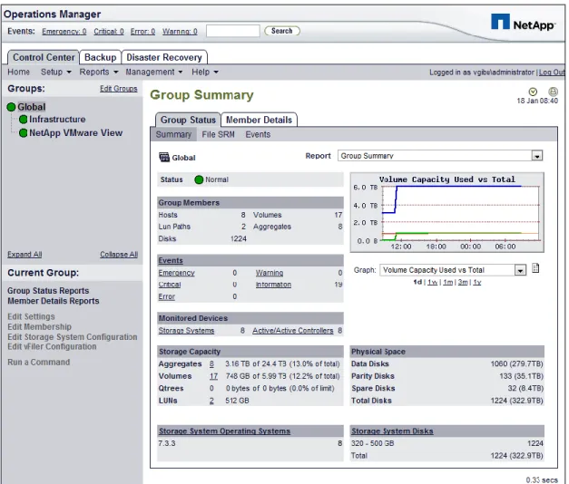Click Edit Storage System Configuration
This screenshot has width=569, height=484.
pos(73,337)
